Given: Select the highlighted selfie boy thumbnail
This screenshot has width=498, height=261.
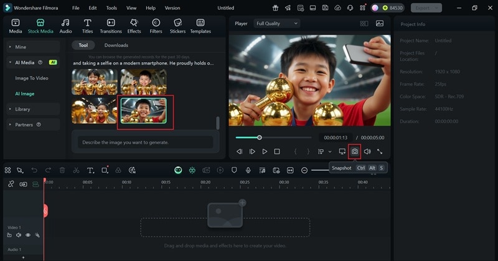Looking at the screenshot, I should (144, 111).
